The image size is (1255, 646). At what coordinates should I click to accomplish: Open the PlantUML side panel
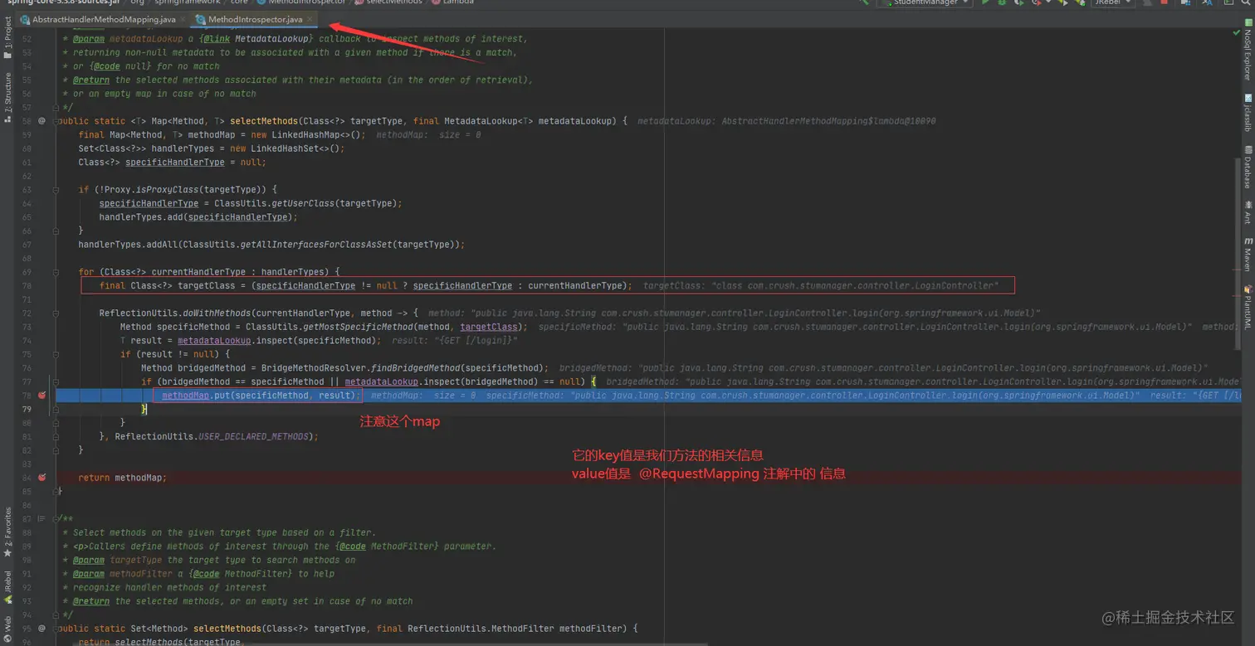tap(1247, 307)
